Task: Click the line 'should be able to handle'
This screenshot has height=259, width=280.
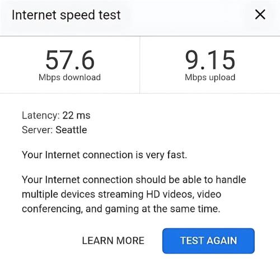Action: click(134, 180)
